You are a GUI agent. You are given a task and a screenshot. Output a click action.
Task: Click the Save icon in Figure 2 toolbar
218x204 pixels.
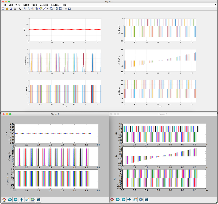pos(146,200)
